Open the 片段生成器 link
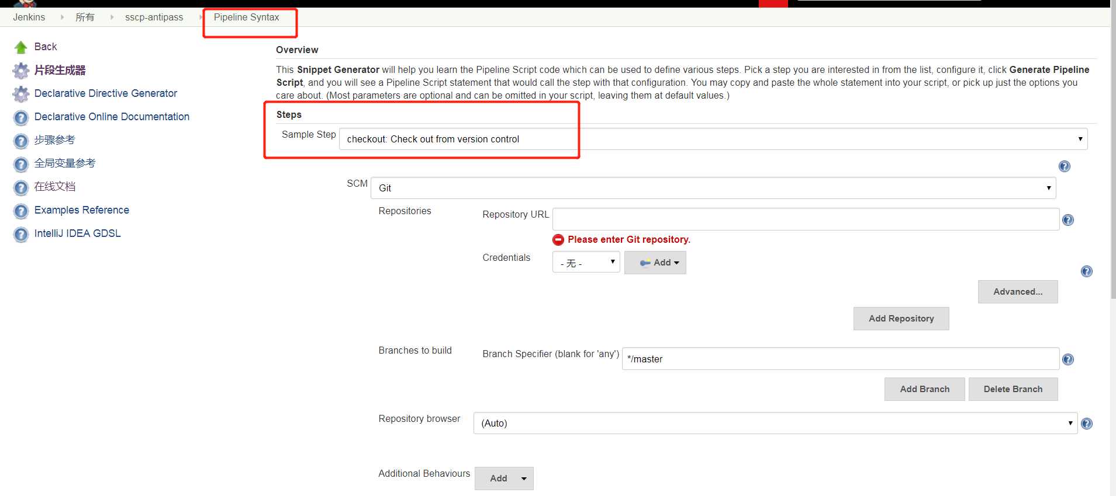This screenshot has width=1116, height=496. tap(60, 70)
